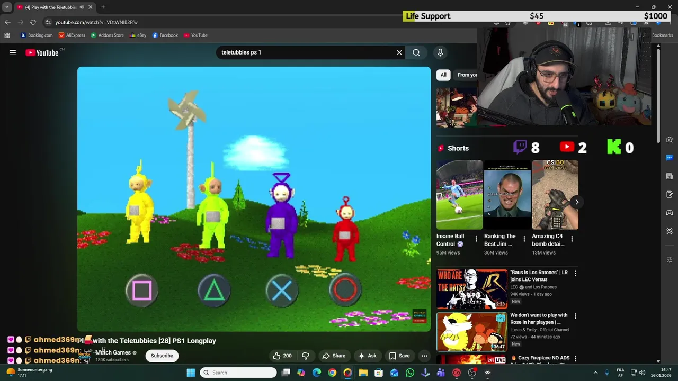This screenshot has height=381, width=678.
Task: Click the Windows taskbar search box
Action: point(238,373)
